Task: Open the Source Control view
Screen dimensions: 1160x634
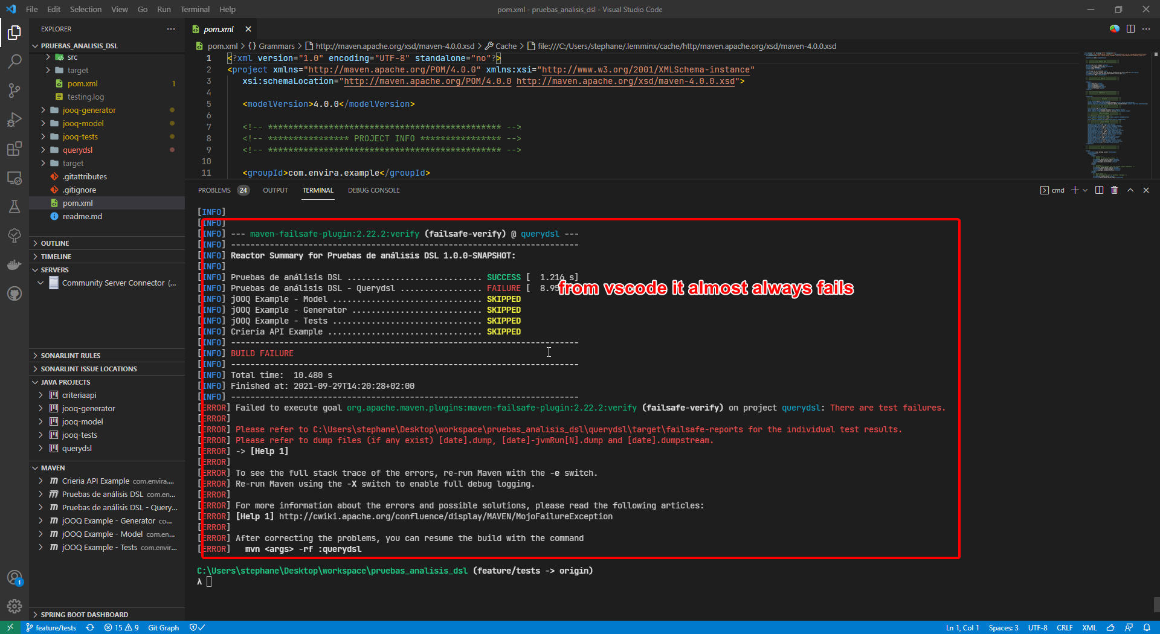Action: point(14,90)
